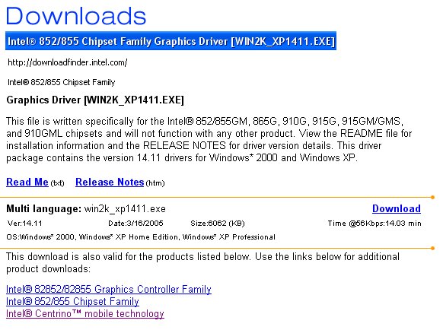Open the Read Me link

click(27, 182)
